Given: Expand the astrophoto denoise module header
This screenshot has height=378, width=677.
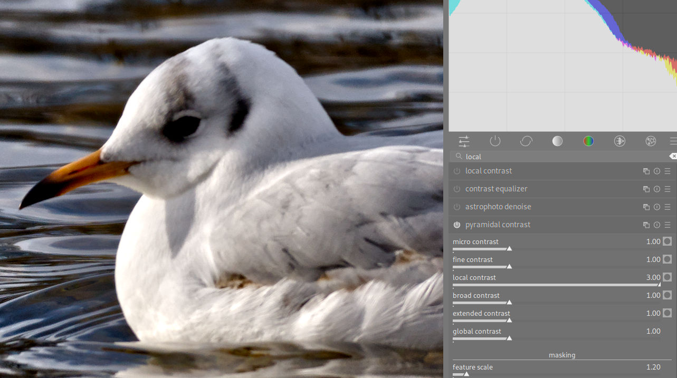Looking at the screenshot, I should click(498, 207).
